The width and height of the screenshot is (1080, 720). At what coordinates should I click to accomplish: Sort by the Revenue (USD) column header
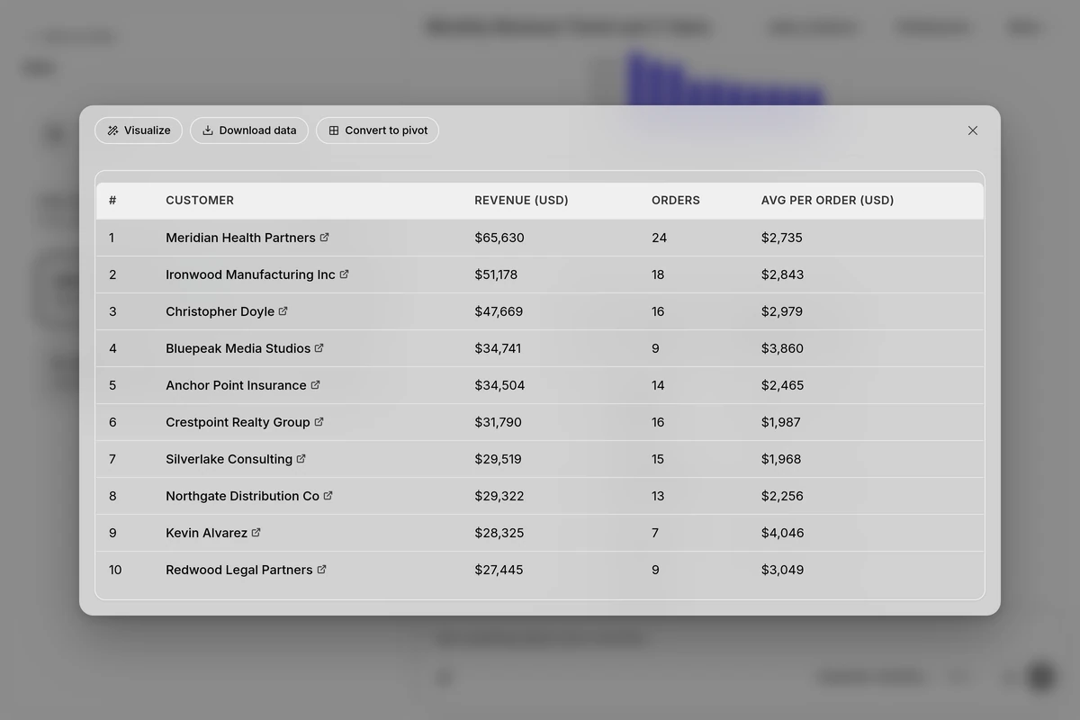click(521, 201)
